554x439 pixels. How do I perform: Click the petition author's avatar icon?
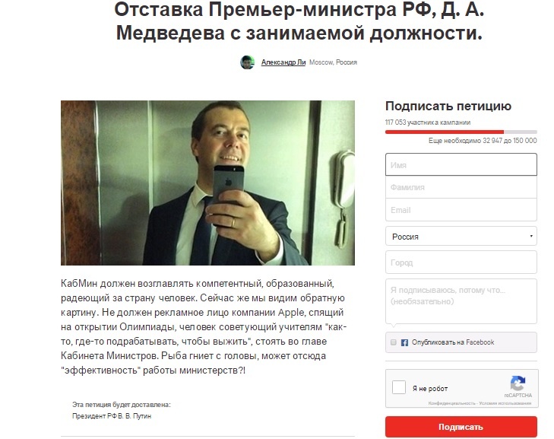click(x=247, y=62)
